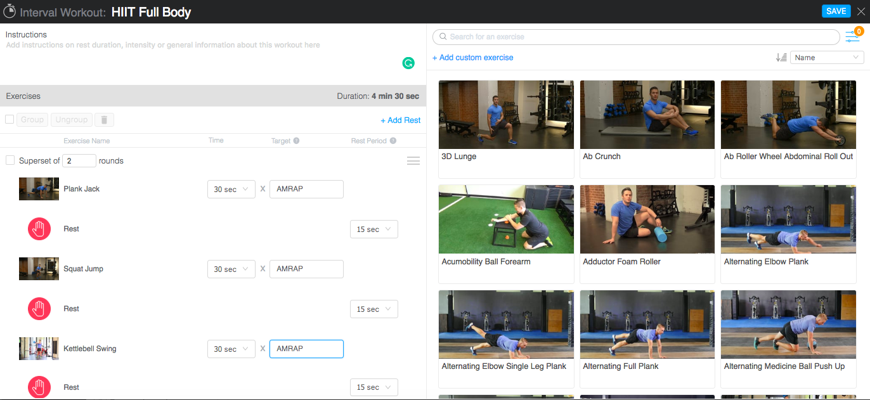Select the Alternating Full Plank card
870x400 pixels.
647,339
